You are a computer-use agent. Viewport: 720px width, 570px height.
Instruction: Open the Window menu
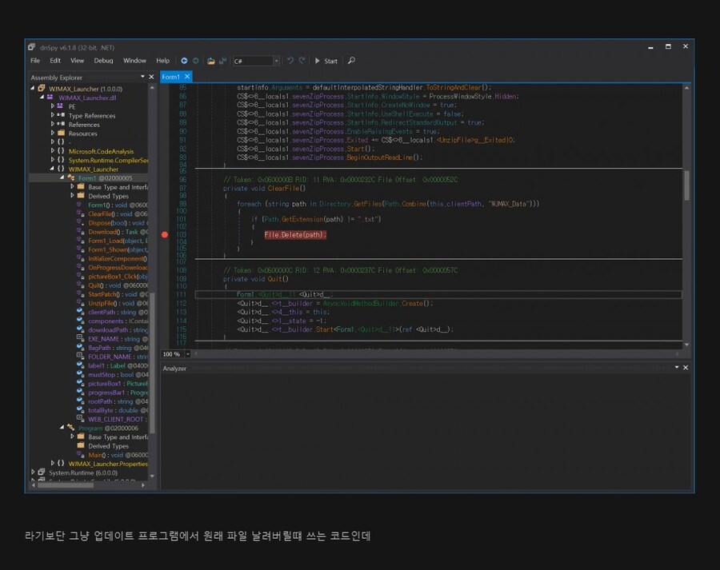[134, 61]
